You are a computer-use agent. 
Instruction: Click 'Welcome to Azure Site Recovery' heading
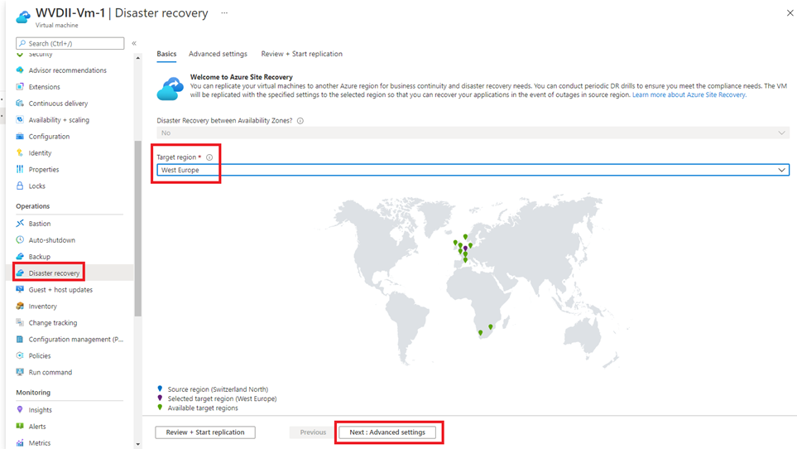(x=242, y=77)
